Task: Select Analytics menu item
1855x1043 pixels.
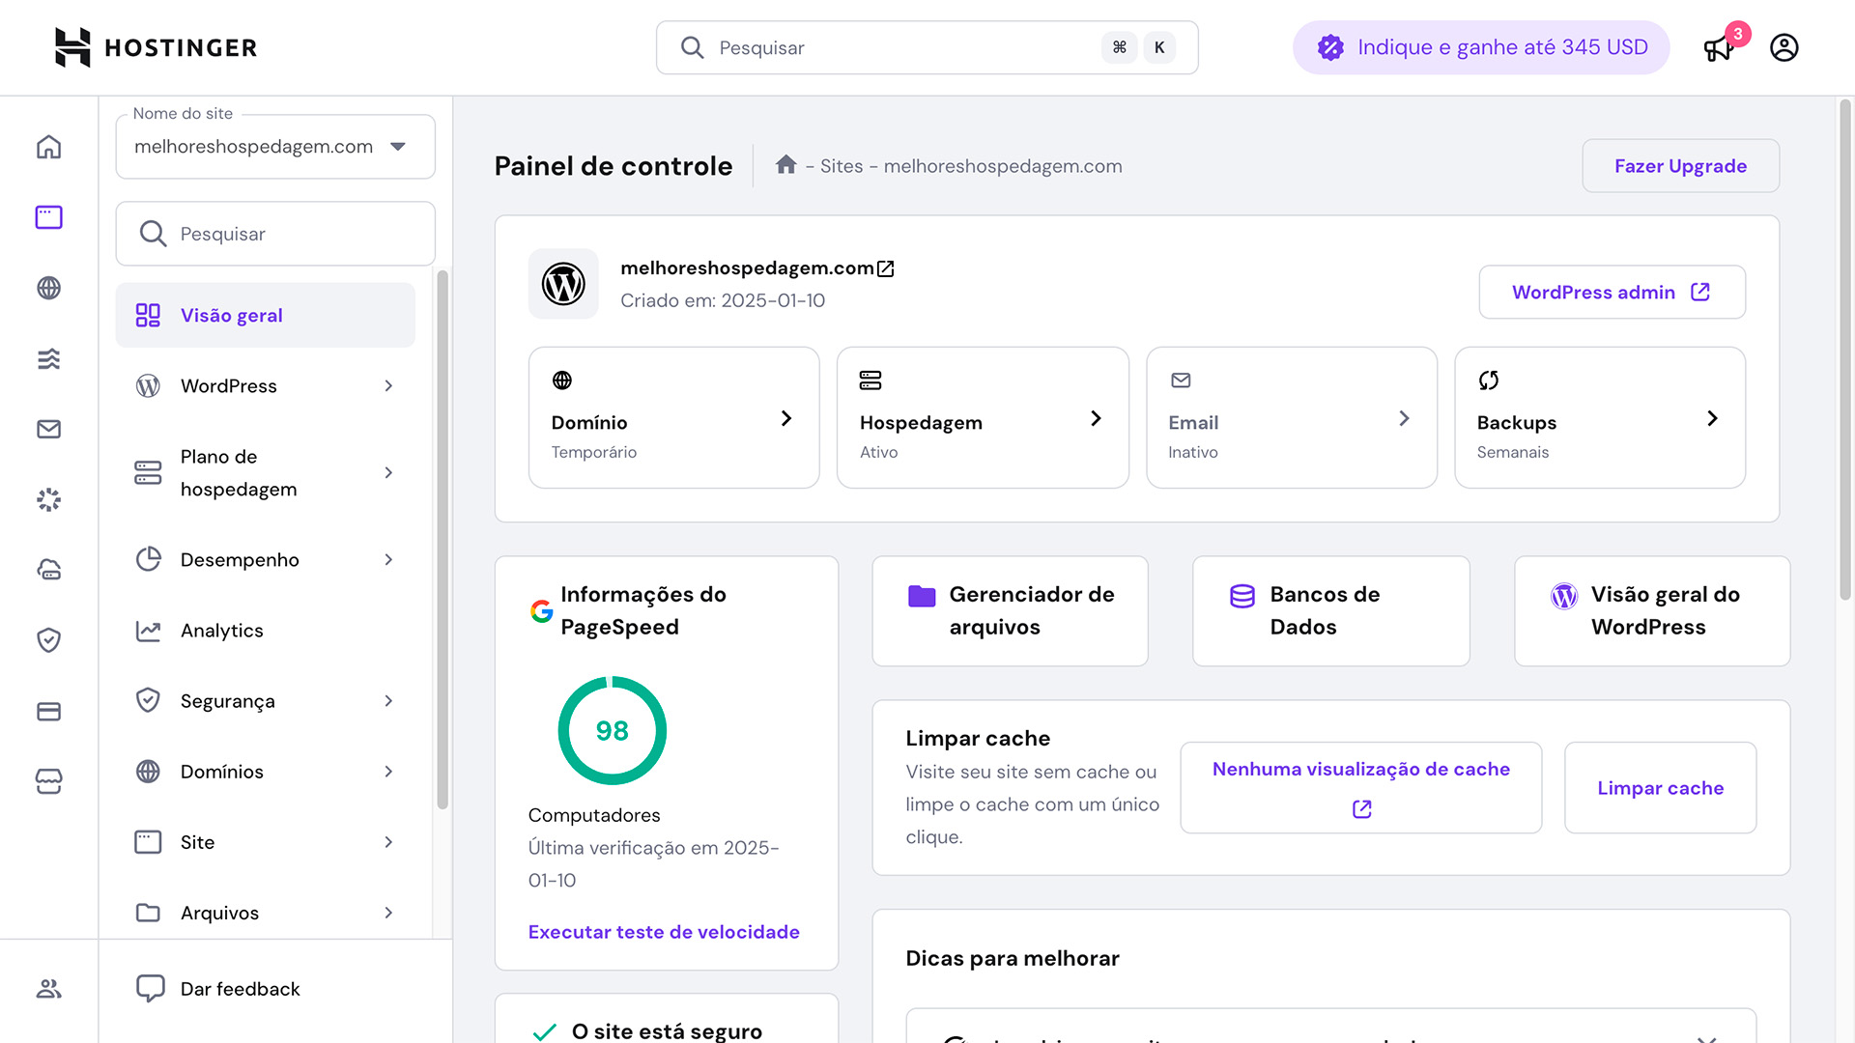Action: point(266,631)
